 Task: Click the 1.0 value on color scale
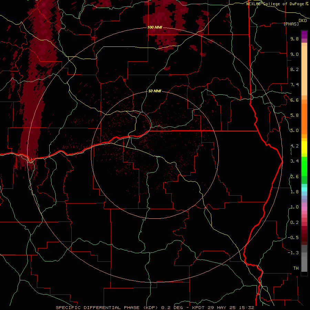coord(294,207)
